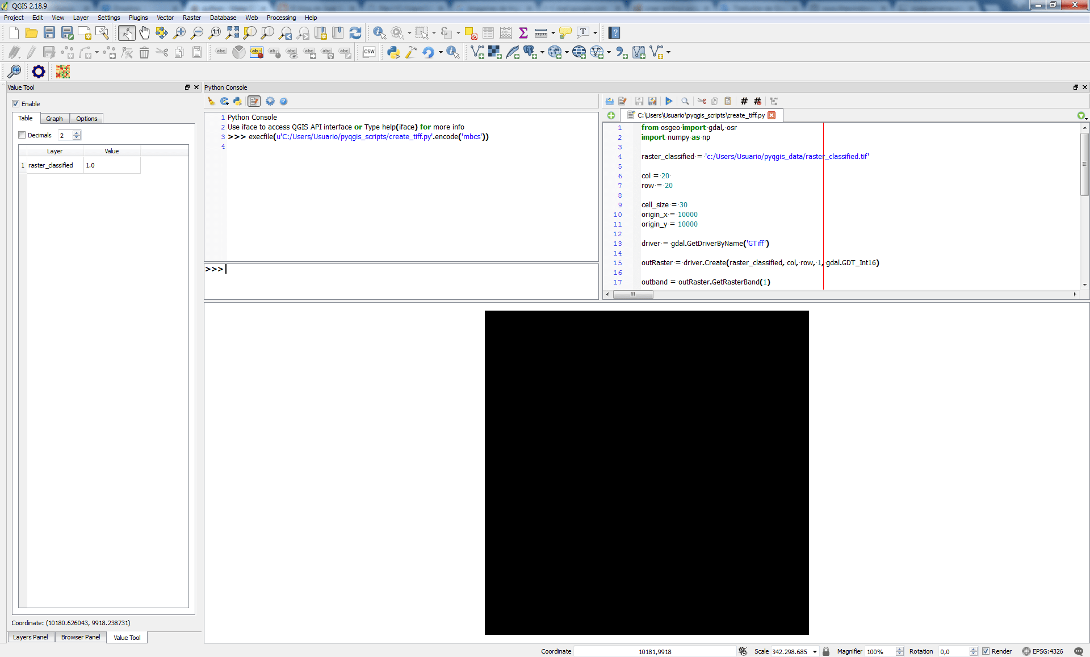
Task: Disable the Value Tool Enable checkbox
Action: click(x=16, y=104)
